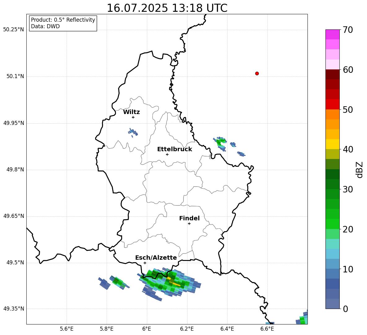Click the 5.6°E longitude label
Viewport: 367px width, 335px height.
(x=67, y=329)
